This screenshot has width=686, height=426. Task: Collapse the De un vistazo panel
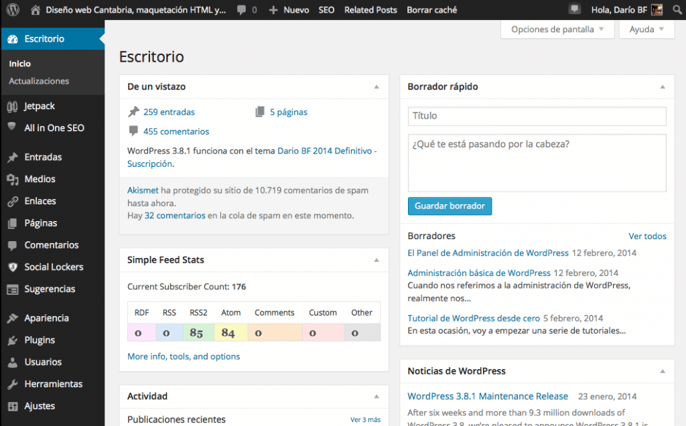tap(376, 87)
